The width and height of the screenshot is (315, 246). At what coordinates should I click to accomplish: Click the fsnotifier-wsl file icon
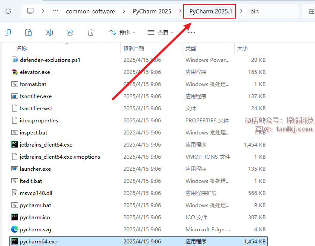[15, 109]
